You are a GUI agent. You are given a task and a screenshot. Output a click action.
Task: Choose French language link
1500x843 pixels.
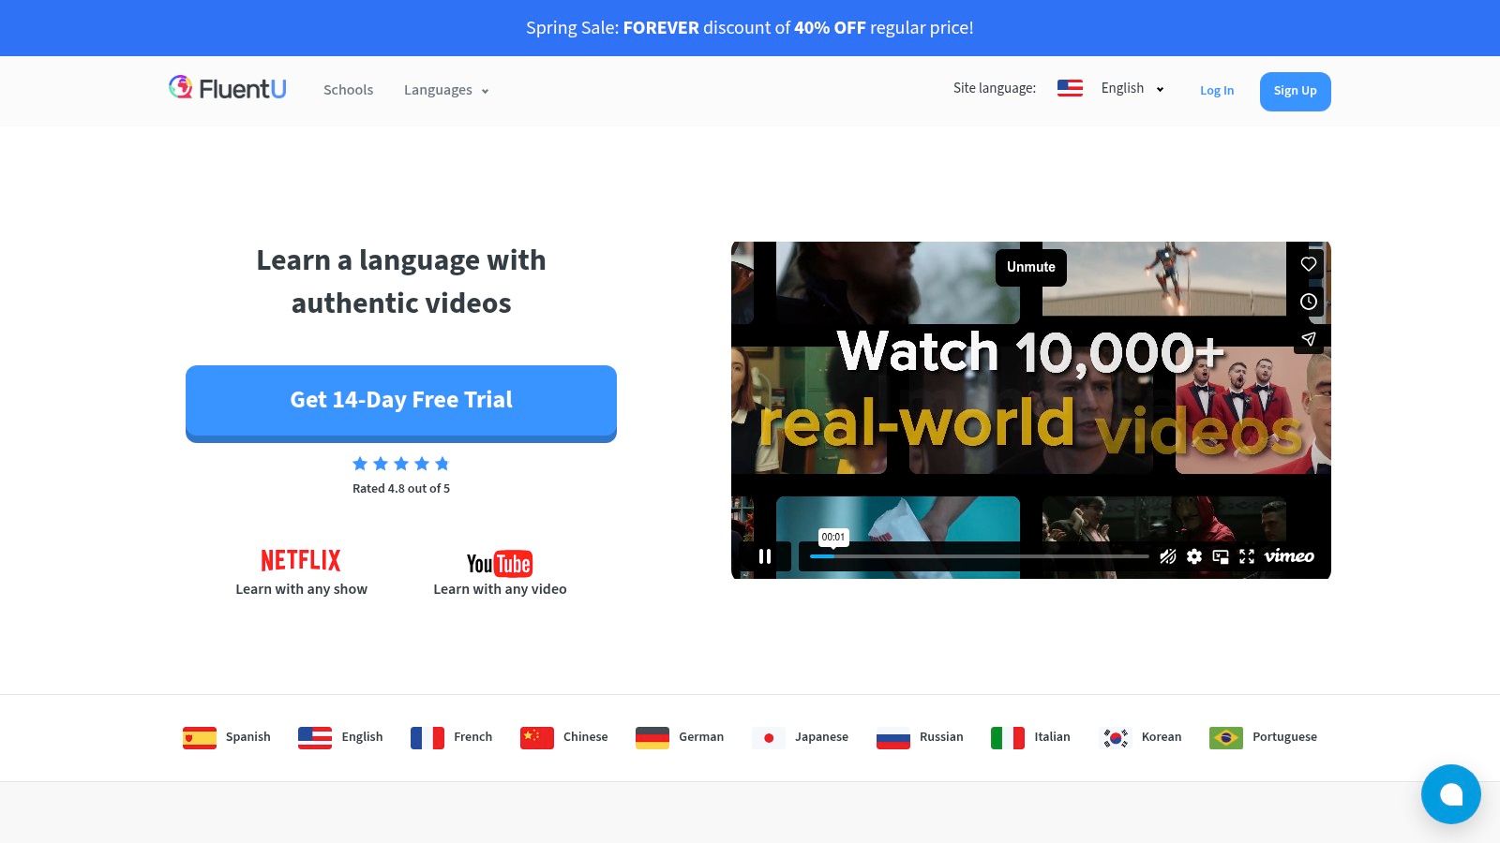451,737
